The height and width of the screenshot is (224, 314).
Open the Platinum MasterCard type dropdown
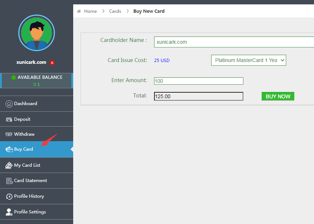pos(248,60)
